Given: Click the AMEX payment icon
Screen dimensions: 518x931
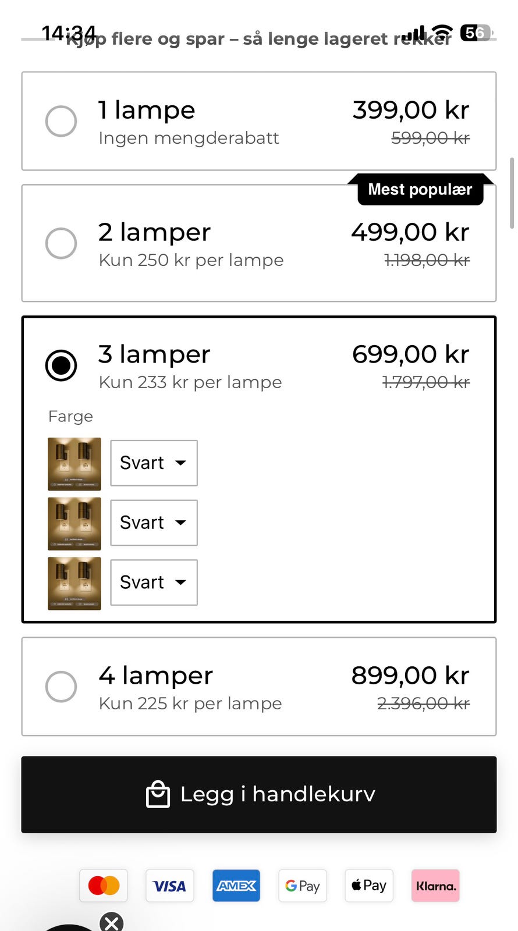Looking at the screenshot, I should 236,886.
